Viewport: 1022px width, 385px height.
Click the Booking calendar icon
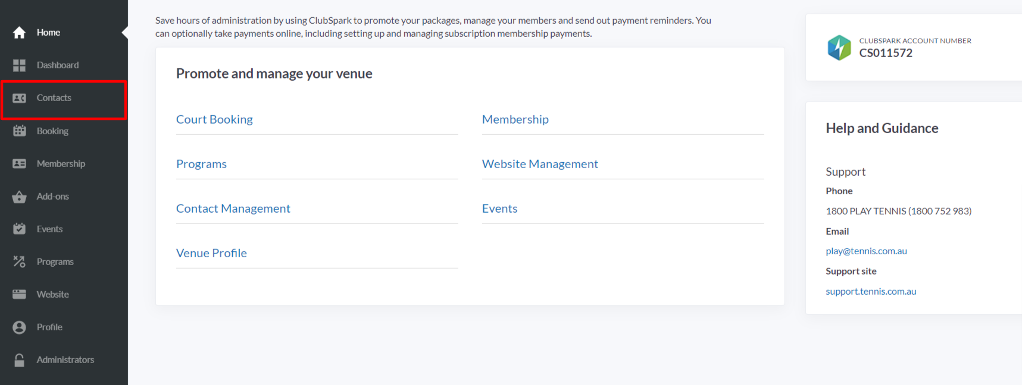(x=19, y=131)
